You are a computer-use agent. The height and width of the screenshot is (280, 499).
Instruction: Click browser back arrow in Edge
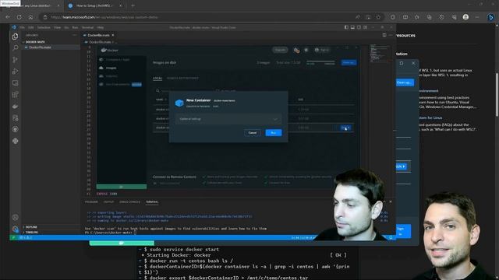pos(8,17)
